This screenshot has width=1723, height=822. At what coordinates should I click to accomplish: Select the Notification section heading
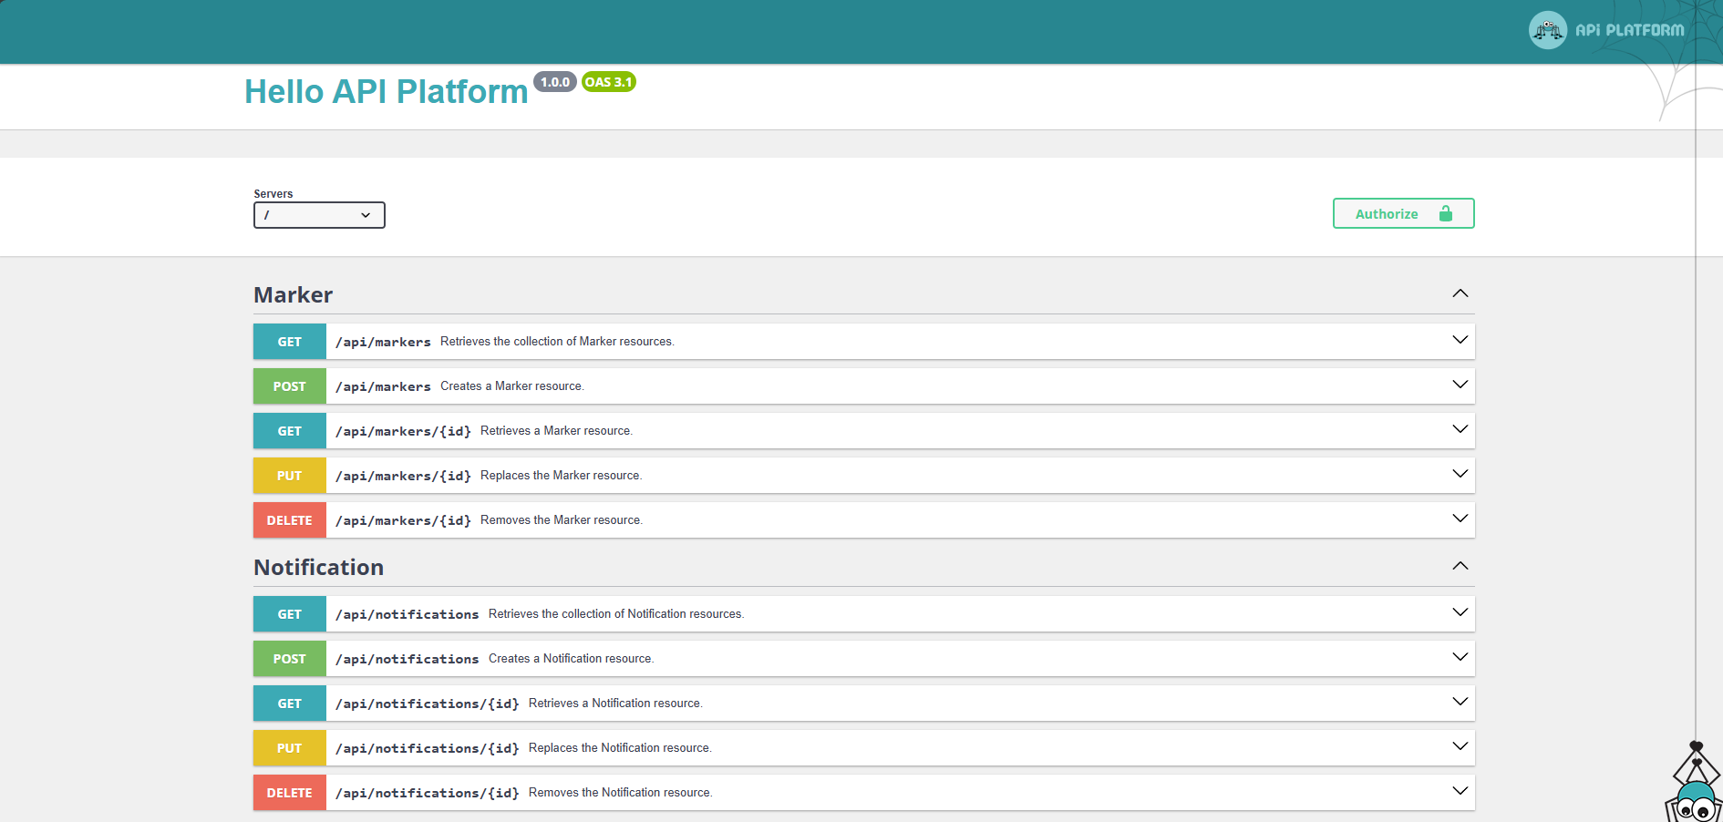pyautogui.click(x=318, y=568)
